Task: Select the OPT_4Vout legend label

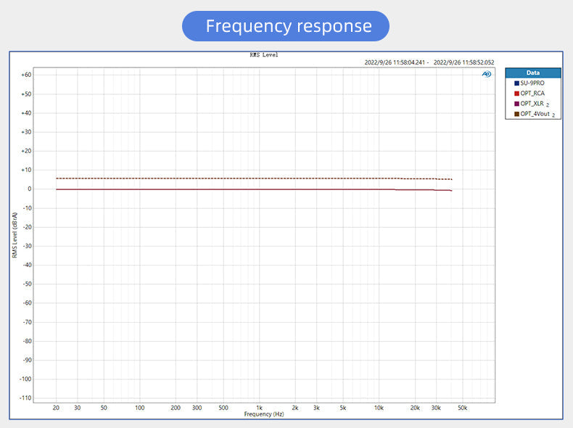Action: 535,114
